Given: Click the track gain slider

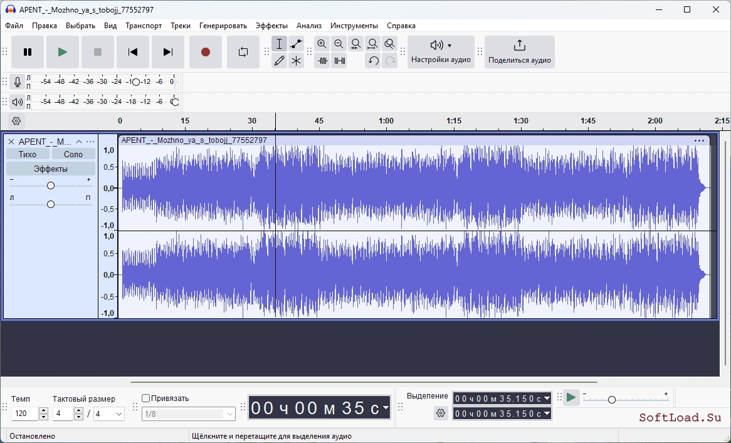Looking at the screenshot, I should coord(51,185).
